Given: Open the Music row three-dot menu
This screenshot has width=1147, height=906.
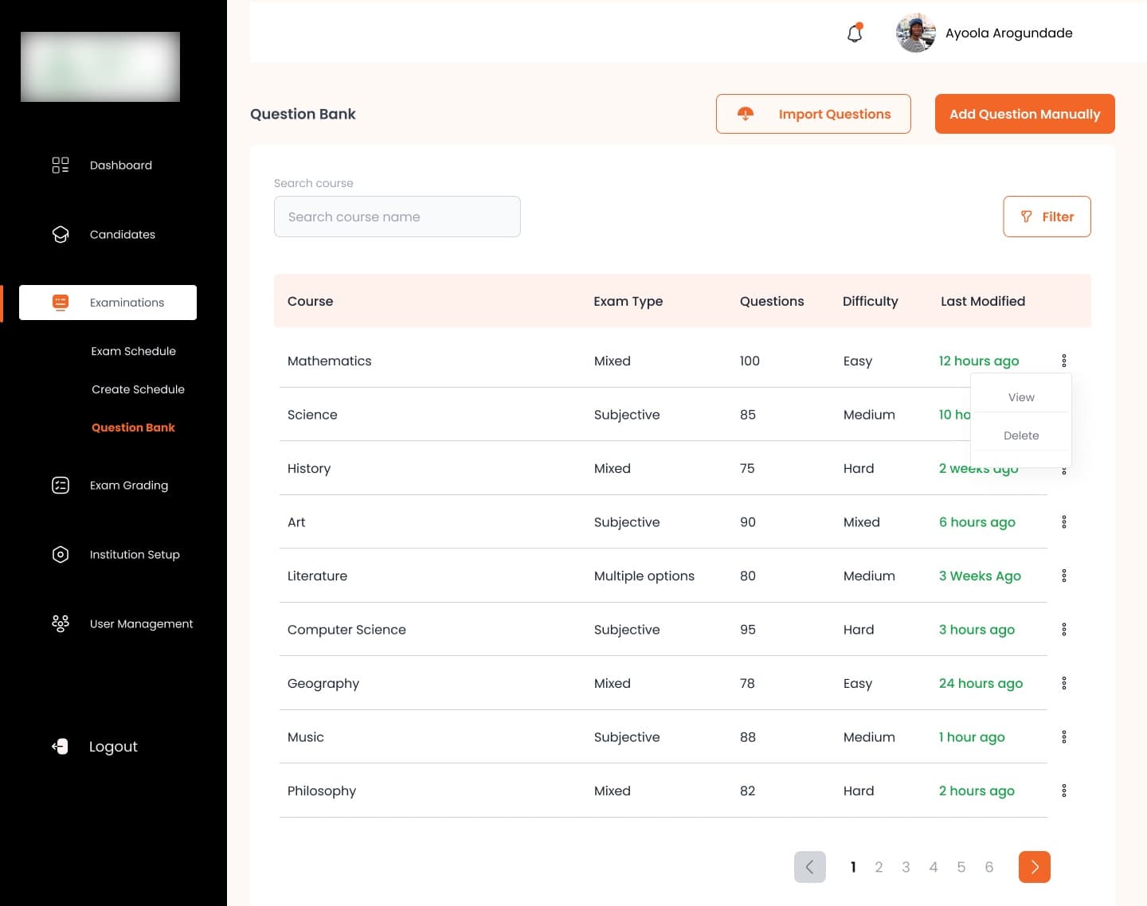Looking at the screenshot, I should coord(1063,737).
